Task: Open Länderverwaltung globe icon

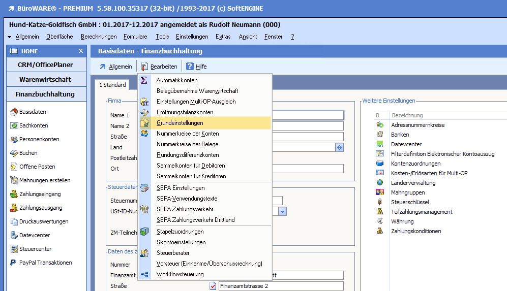Action: point(379,183)
